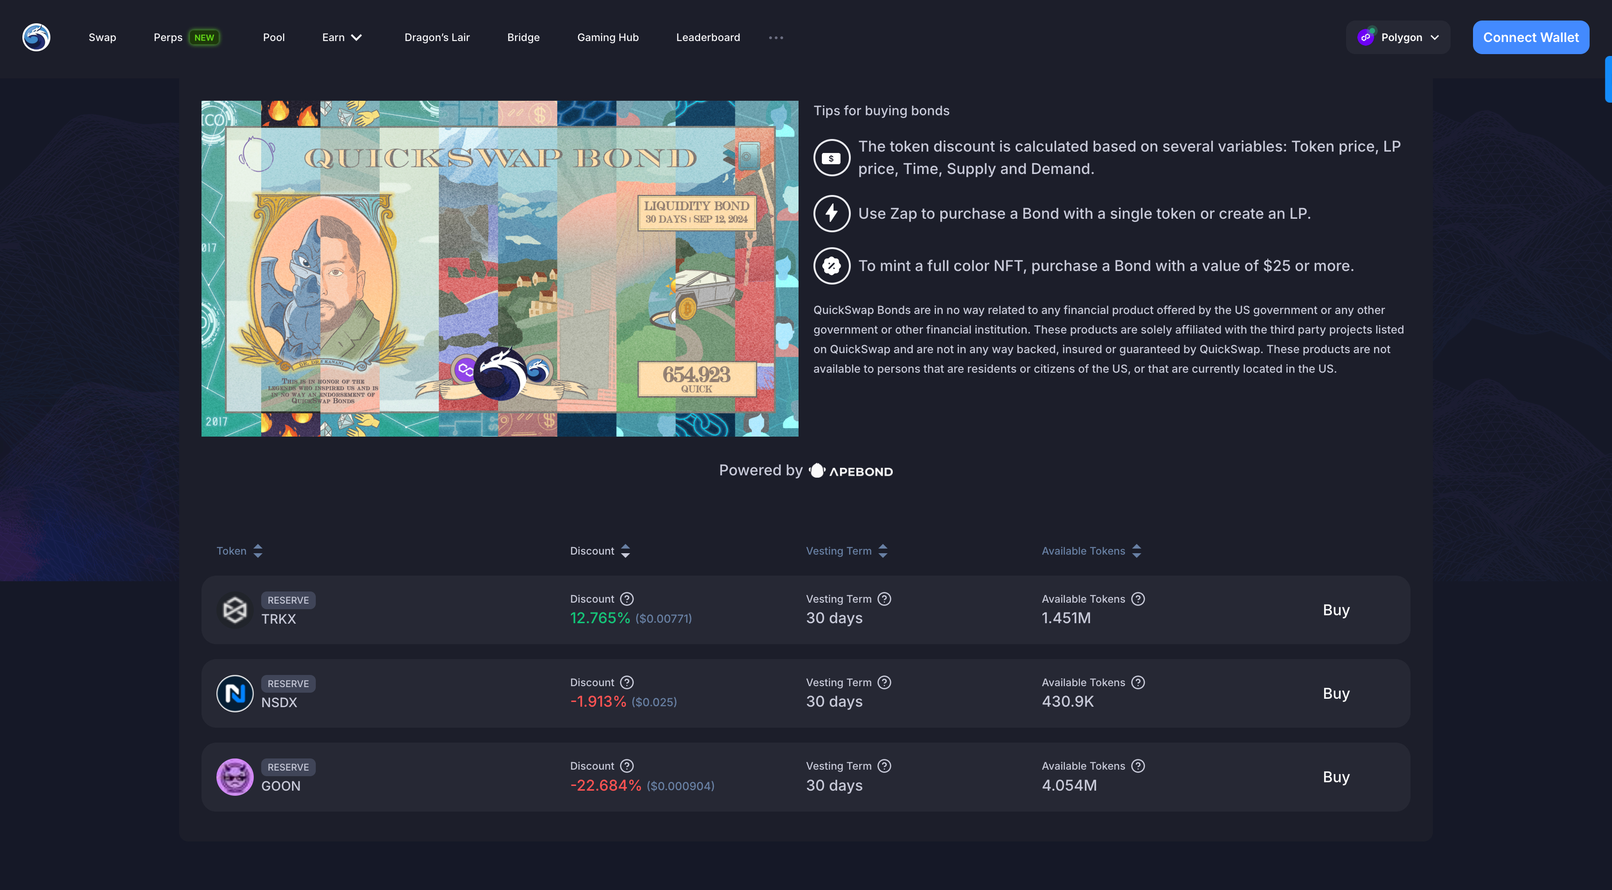The width and height of the screenshot is (1612, 890).
Task: Show Available Tokens help for TRKX row
Action: pos(1138,599)
